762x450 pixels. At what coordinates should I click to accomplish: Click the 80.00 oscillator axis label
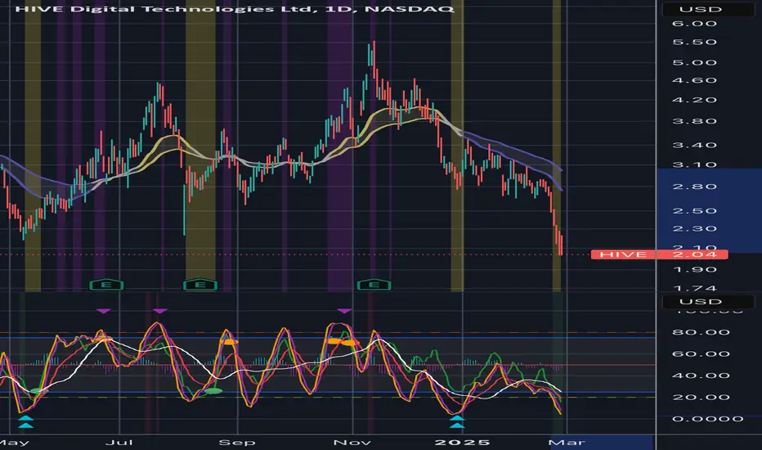(x=701, y=332)
